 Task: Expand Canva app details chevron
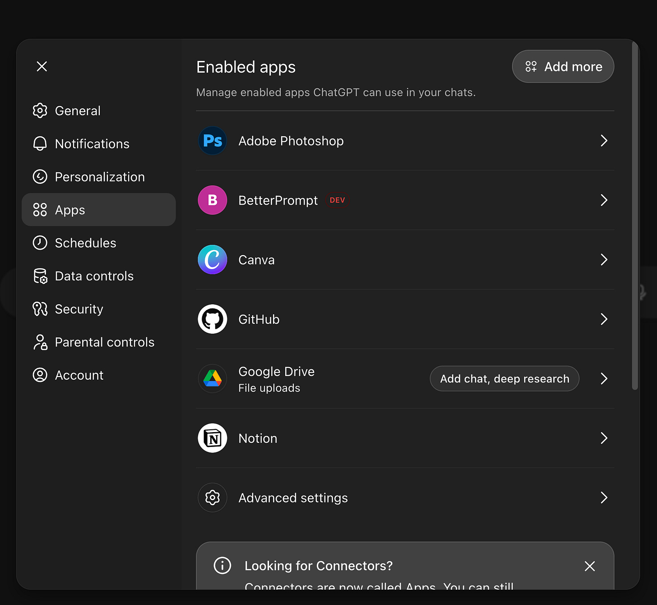[604, 260]
